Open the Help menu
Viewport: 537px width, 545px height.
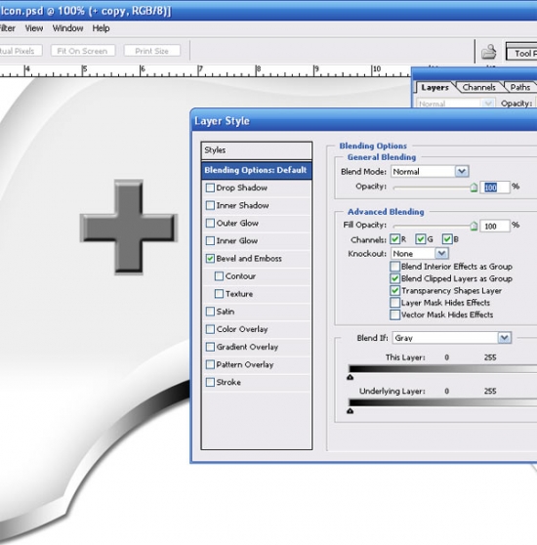click(x=102, y=28)
